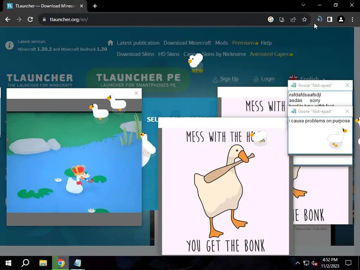The width and height of the screenshot is (360, 270).
Task: Select the TLauncher — Download Minecraft tab
Action: point(45,6)
